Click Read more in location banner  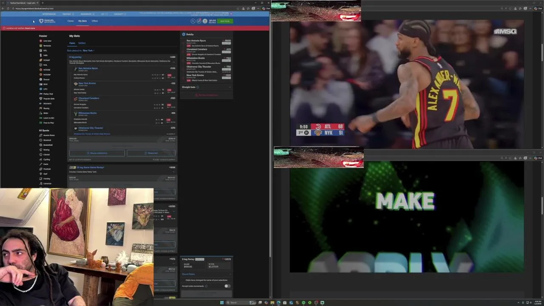30,28
